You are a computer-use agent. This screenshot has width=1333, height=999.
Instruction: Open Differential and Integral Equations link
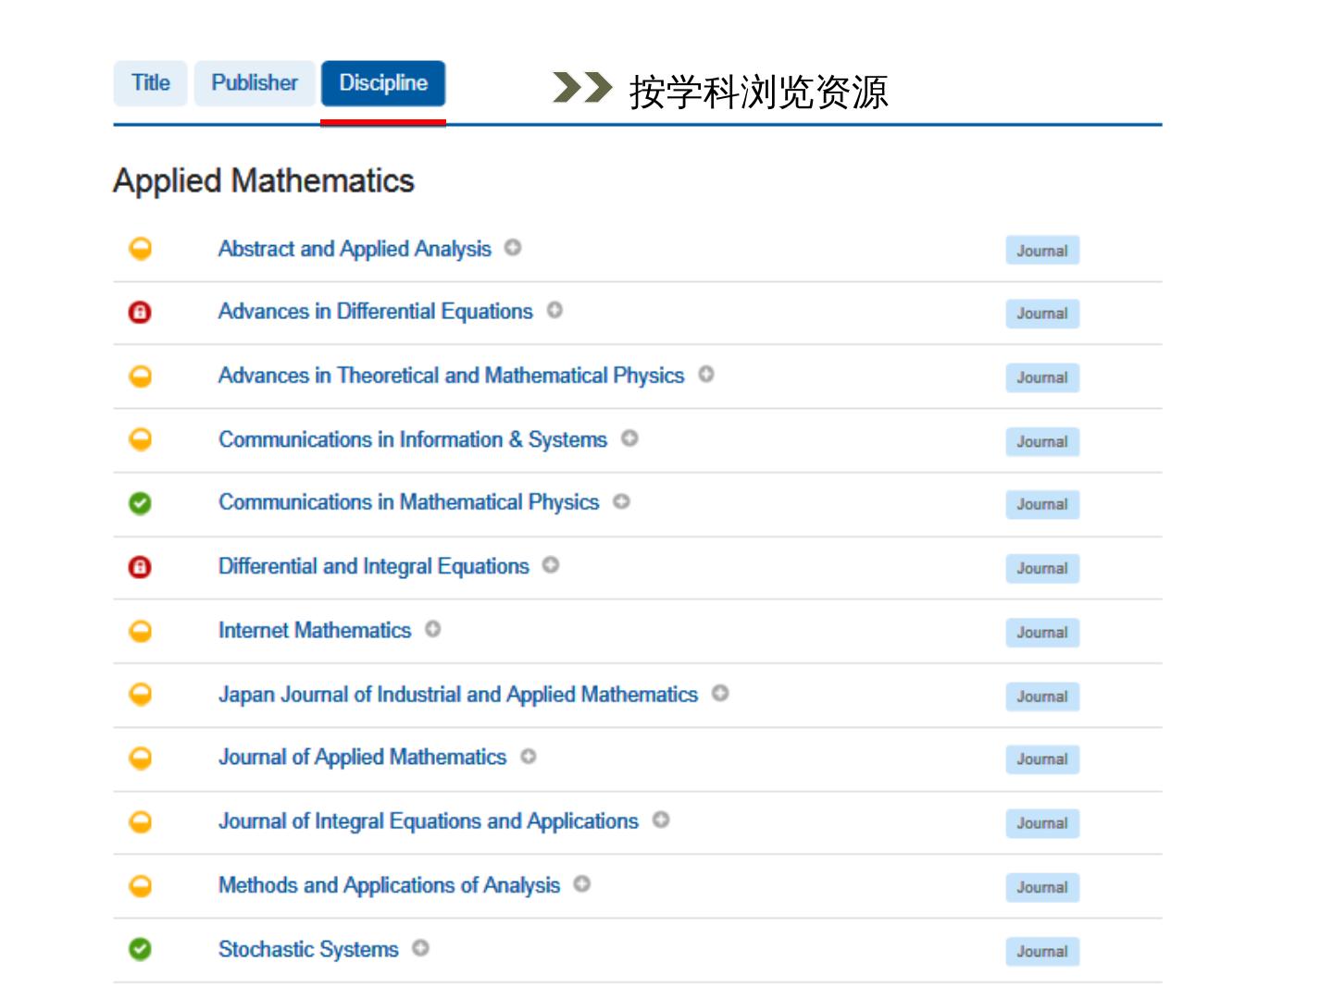pyautogui.click(x=374, y=566)
